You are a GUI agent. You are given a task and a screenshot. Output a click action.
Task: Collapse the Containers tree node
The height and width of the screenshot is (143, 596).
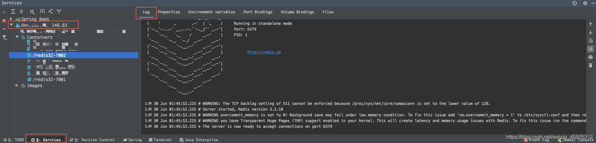click(17, 37)
